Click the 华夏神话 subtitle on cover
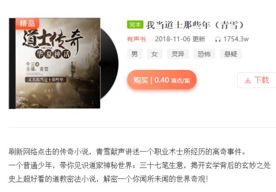Screen dimensions: 276x192 coord(53,54)
